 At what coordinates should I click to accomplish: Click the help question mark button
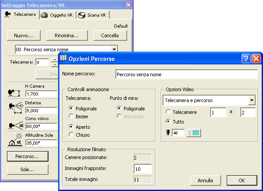point(246,58)
